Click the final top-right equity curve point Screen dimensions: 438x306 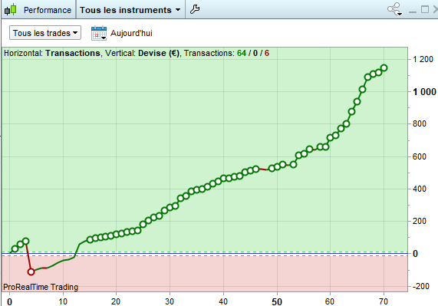click(384, 67)
